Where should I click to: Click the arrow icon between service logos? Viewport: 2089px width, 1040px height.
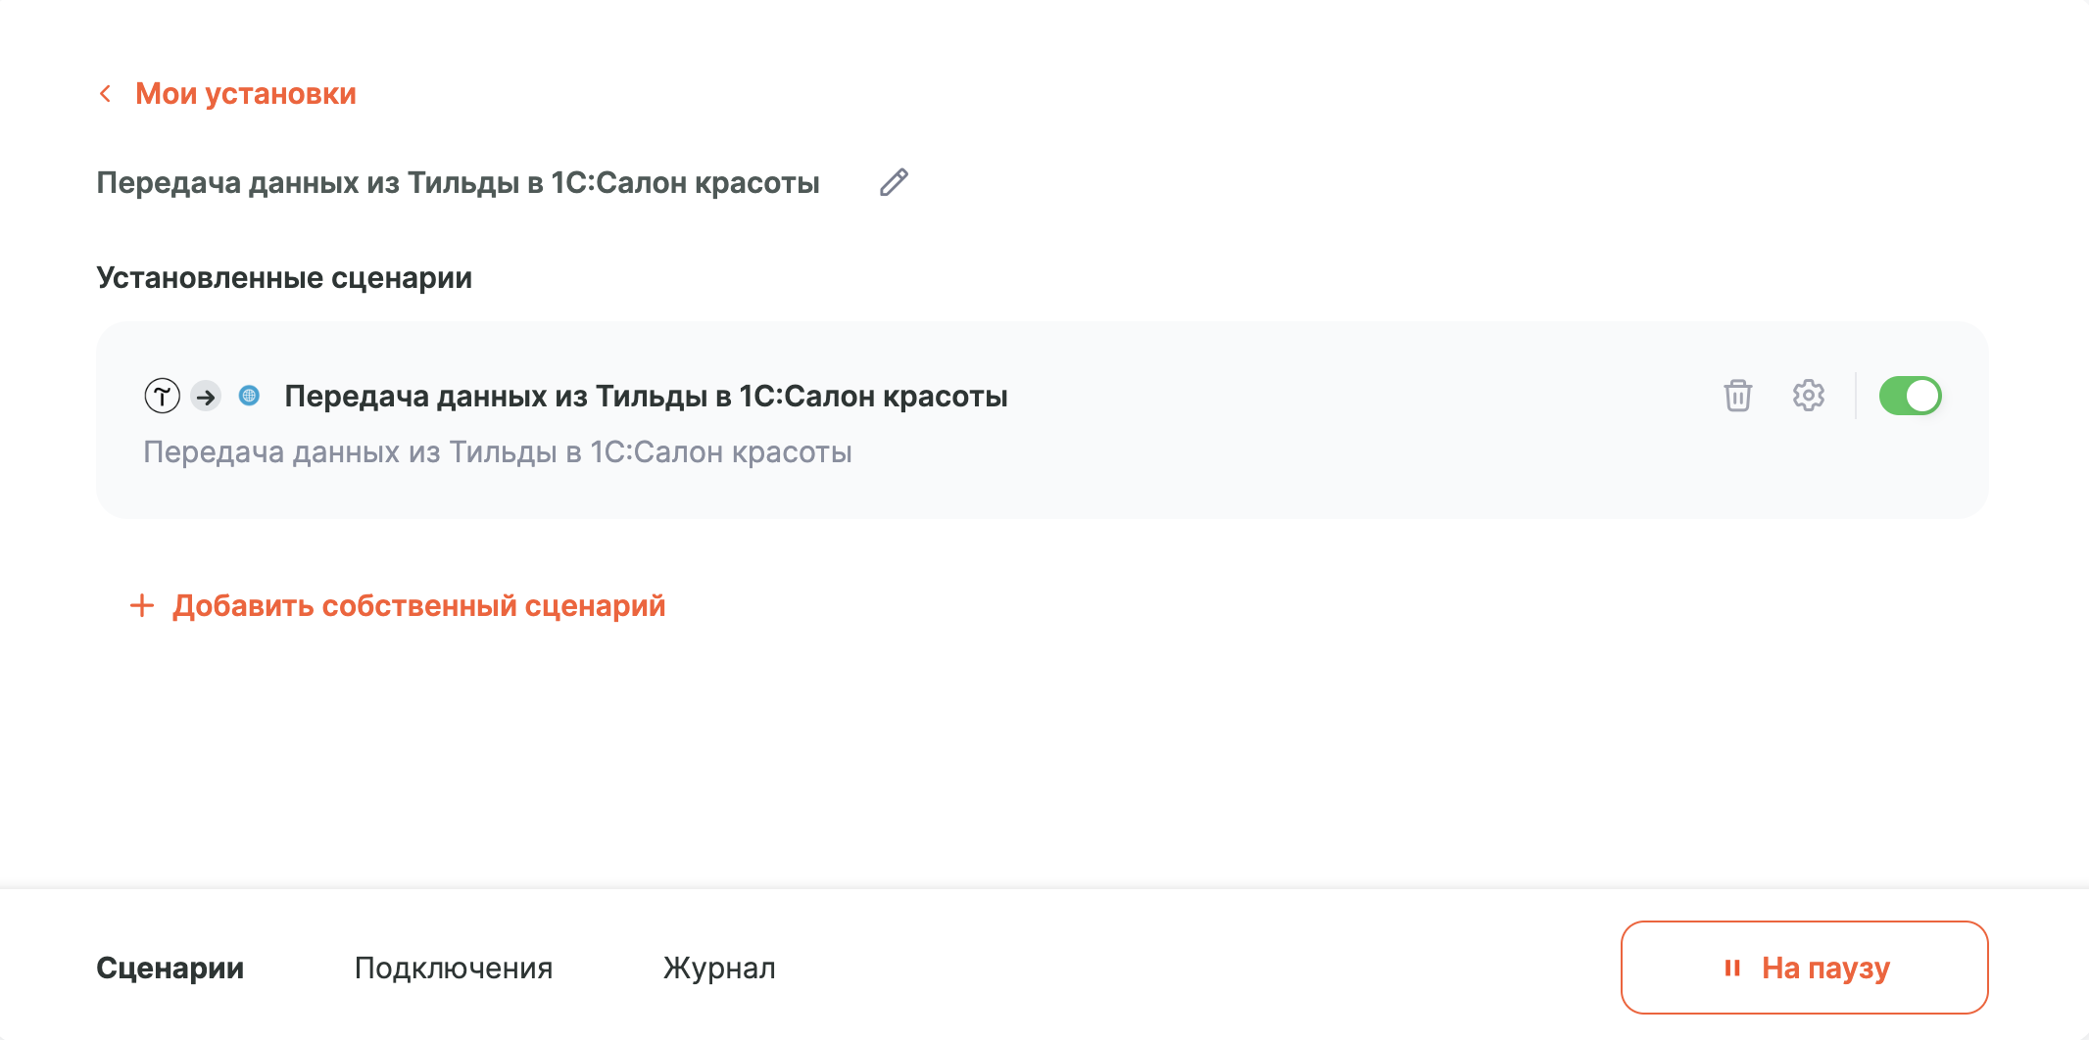click(205, 397)
